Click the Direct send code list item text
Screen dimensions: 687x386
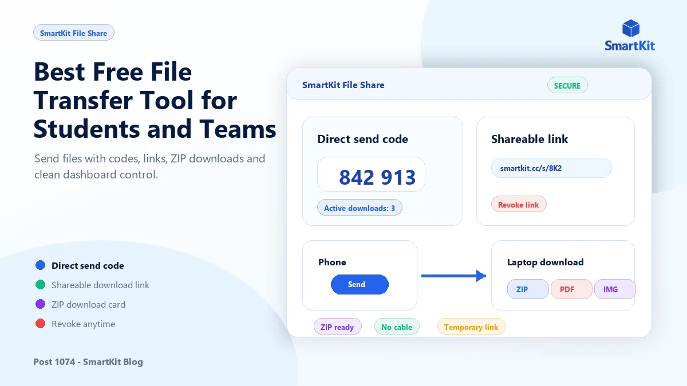point(88,265)
